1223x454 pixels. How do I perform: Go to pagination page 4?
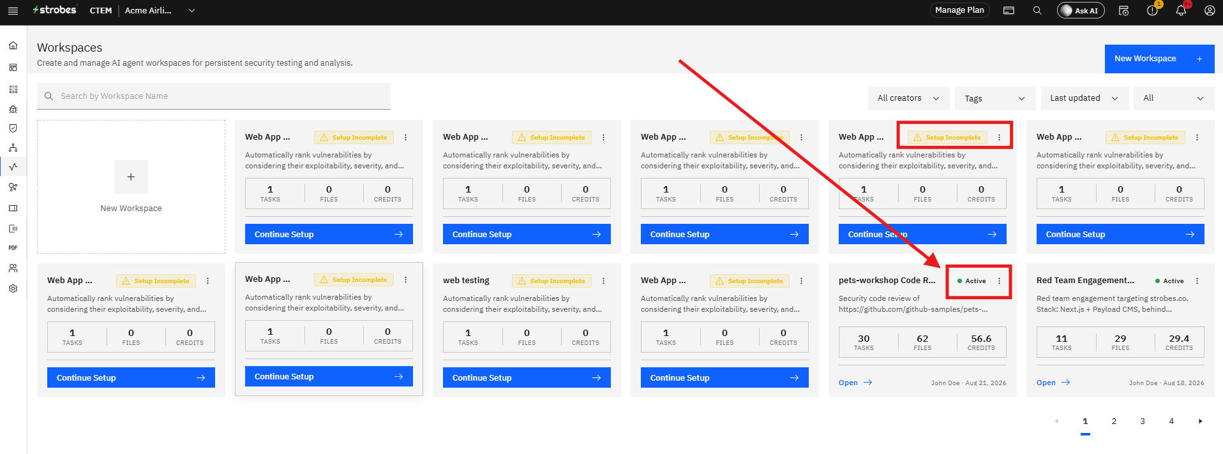click(1171, 421)
